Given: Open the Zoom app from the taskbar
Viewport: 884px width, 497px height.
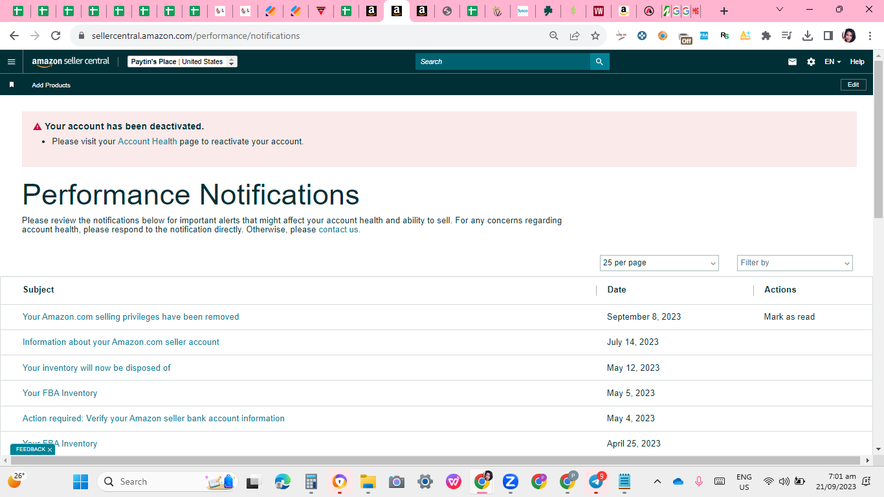Looking at the screenshot, I should coord(511,481).
